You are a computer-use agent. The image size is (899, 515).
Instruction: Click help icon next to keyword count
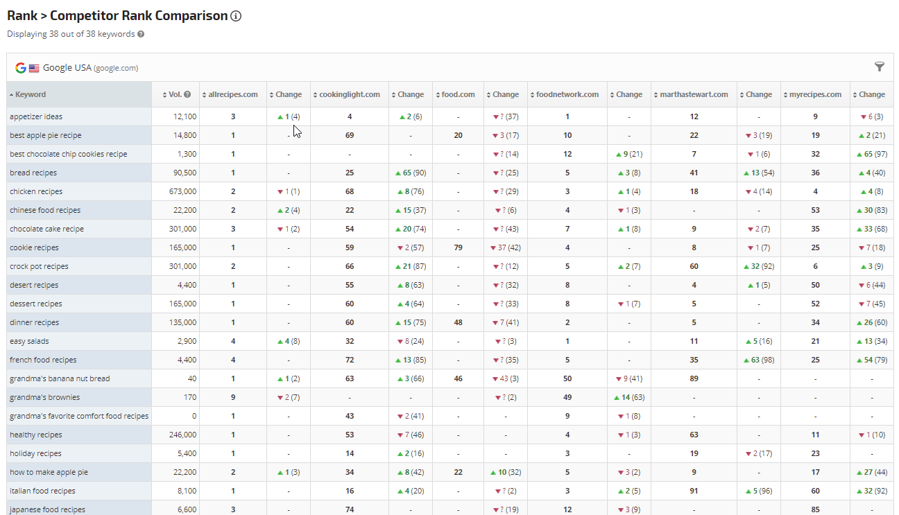click(141, 34)
